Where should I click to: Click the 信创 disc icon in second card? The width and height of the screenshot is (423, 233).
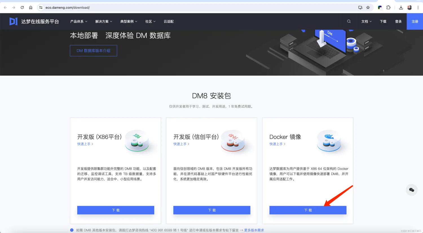233,141
